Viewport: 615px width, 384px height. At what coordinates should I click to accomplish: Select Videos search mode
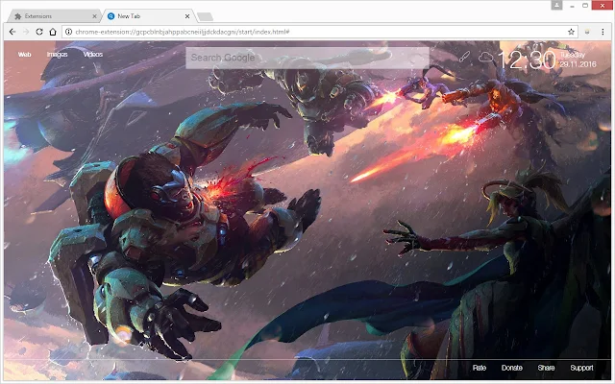click(x=93, y=55)
